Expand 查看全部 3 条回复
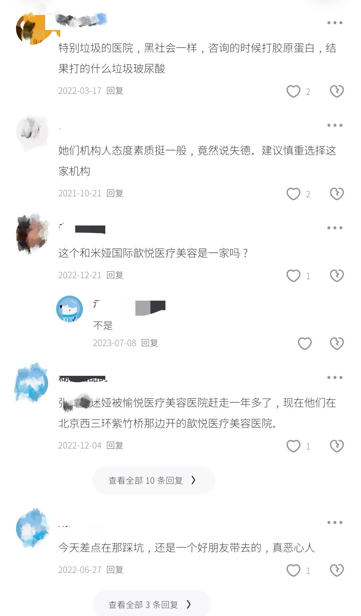Viewport: 361px width, 616px height. pos(151,604)
